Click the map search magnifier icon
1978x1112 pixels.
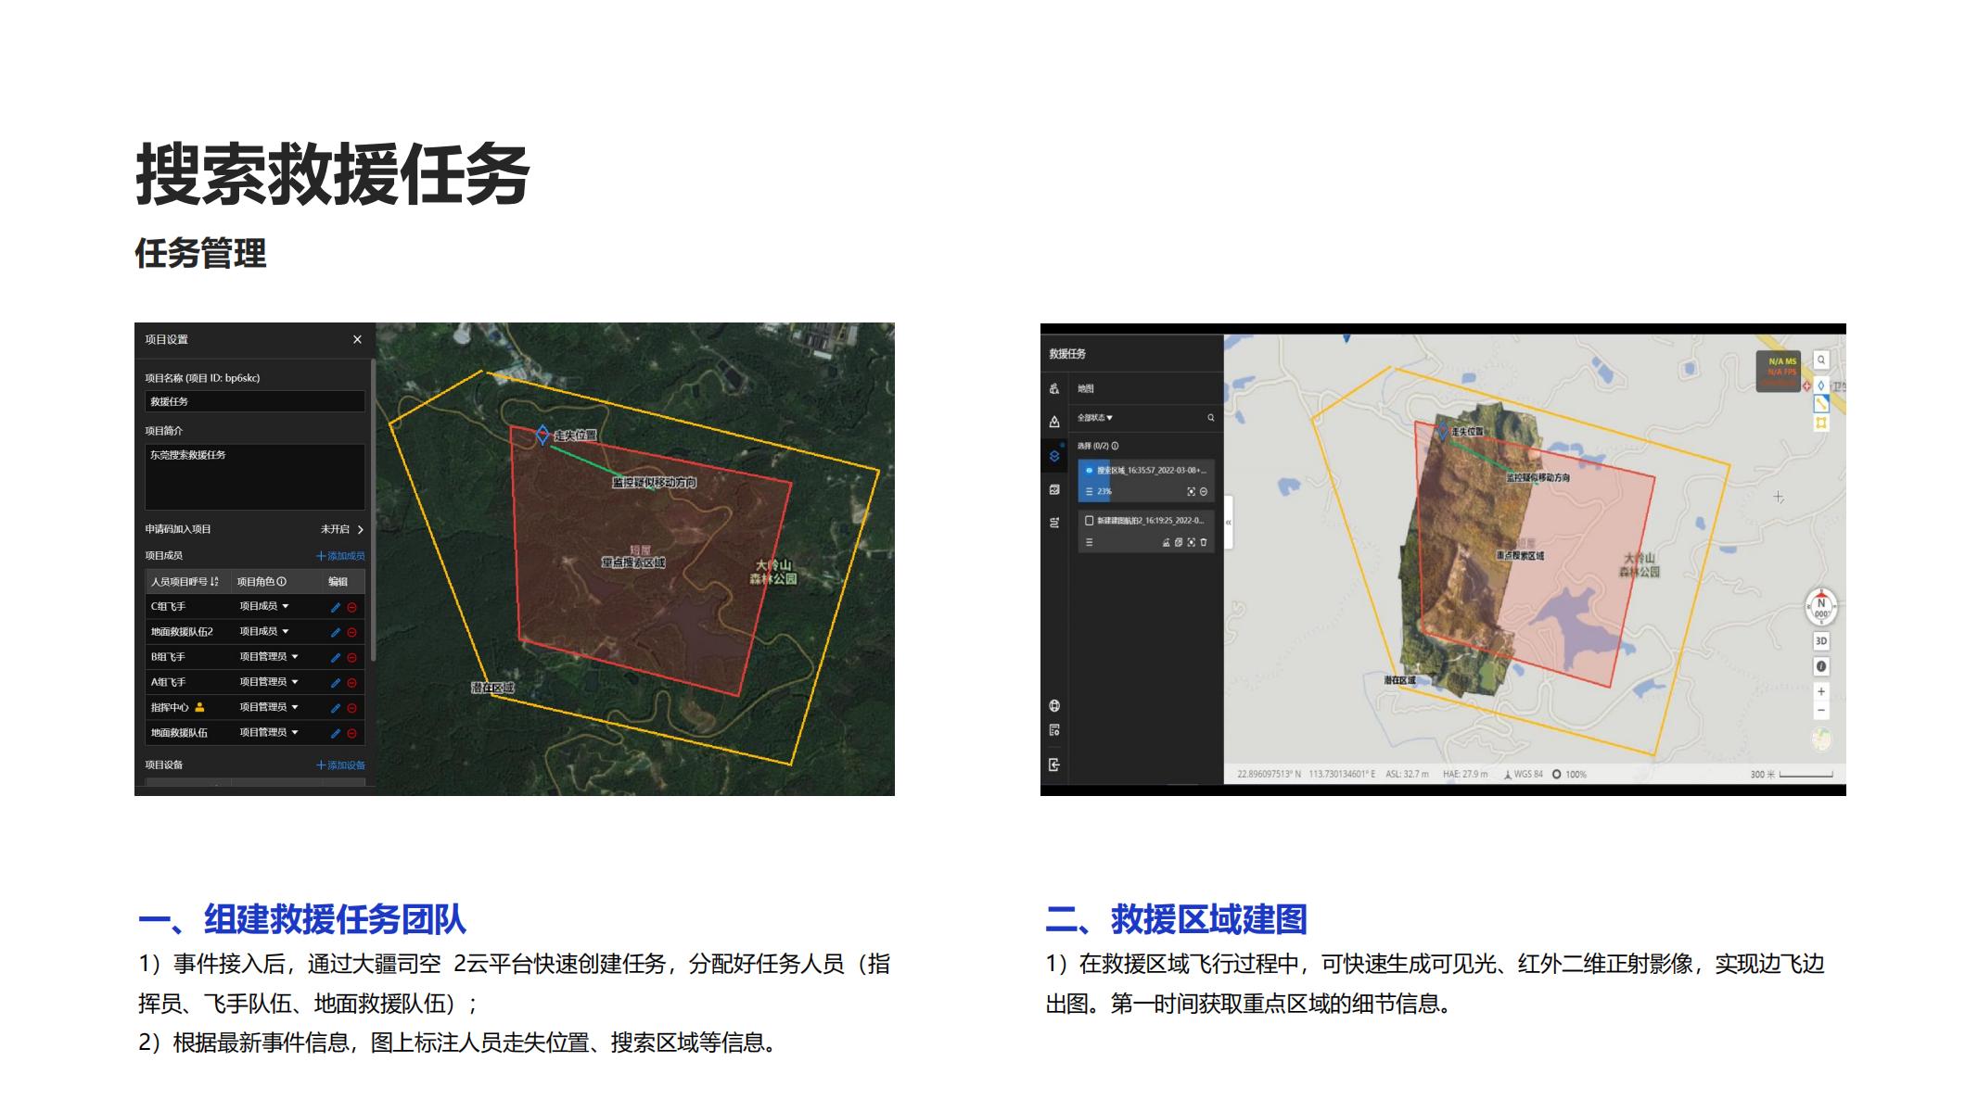point(1821,360)
